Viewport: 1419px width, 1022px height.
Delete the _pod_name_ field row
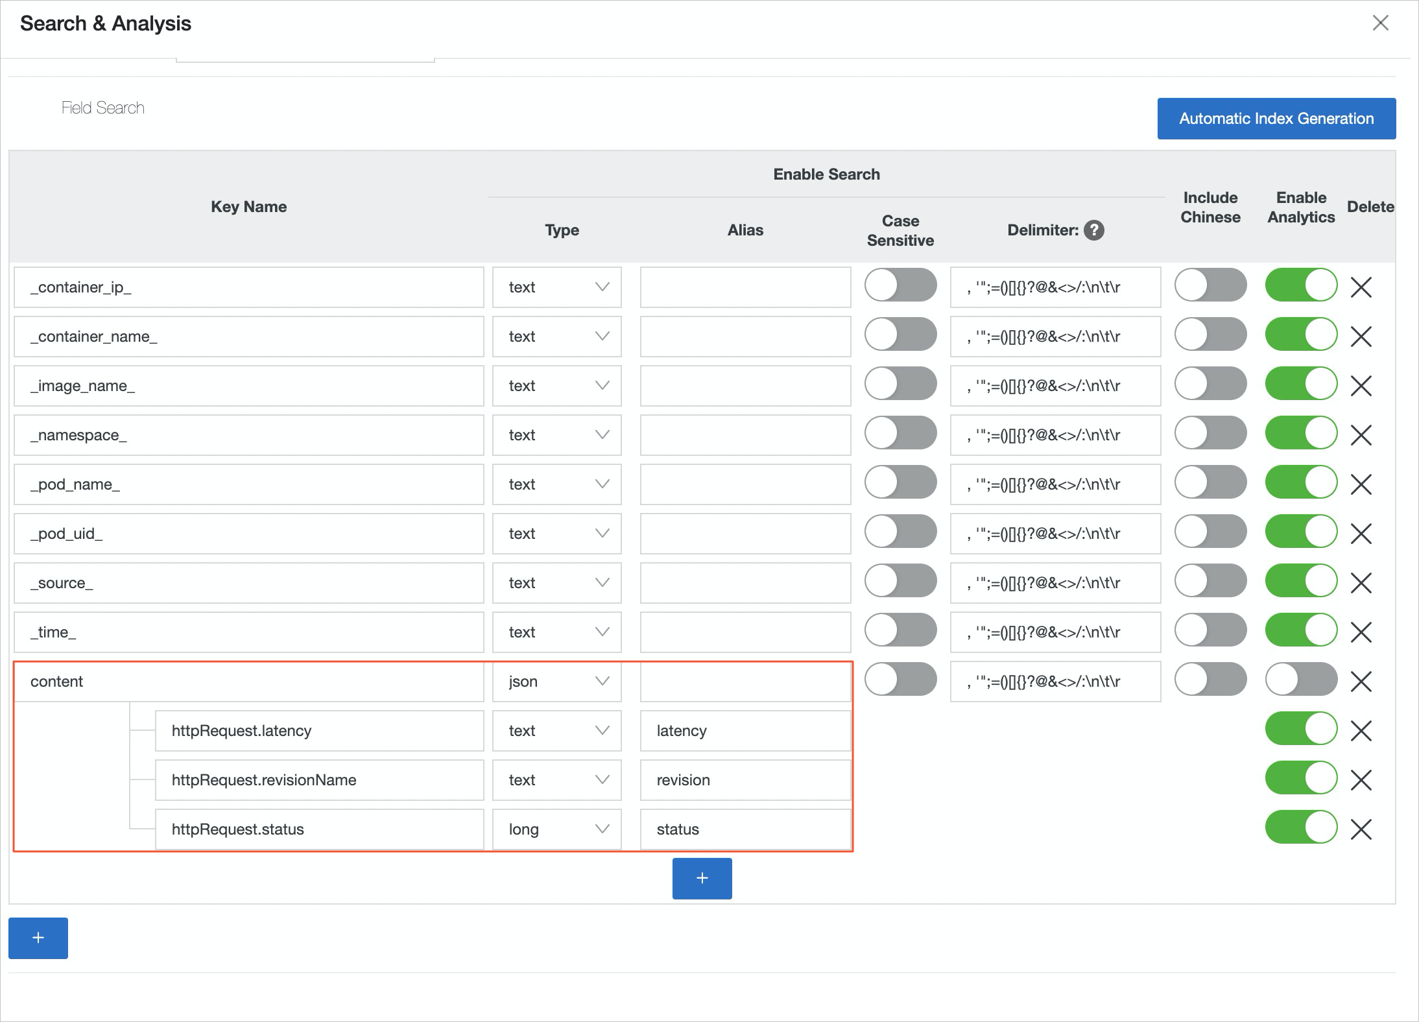pyautogui.click(x=1361, y=484)
